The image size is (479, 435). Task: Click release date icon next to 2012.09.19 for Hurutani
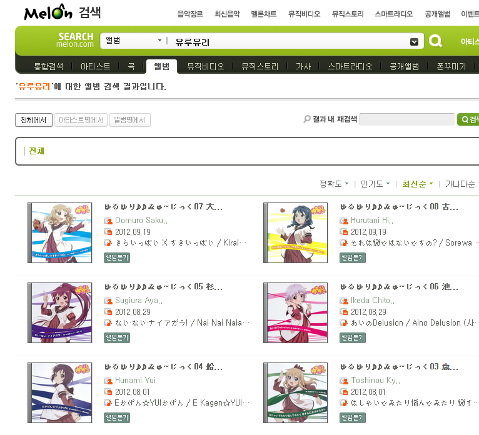344,232
